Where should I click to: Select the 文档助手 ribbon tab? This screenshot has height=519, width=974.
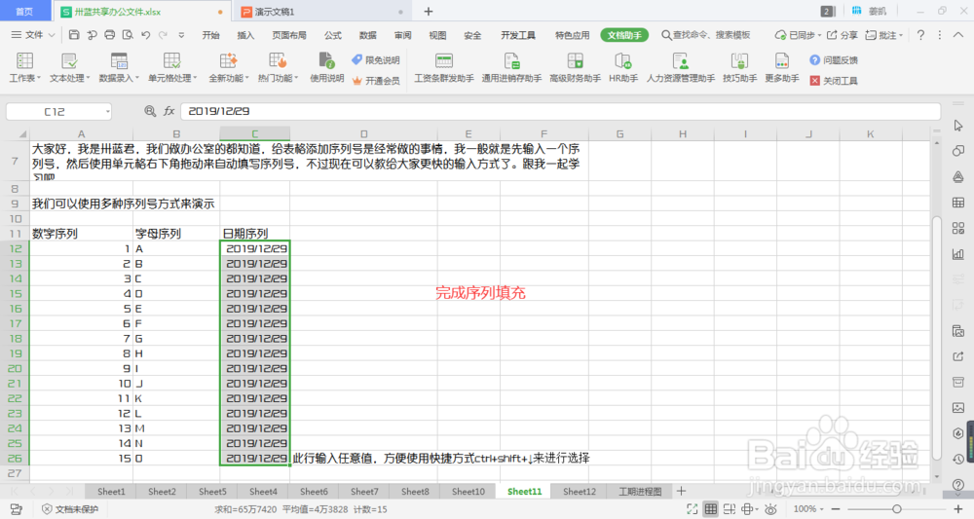624,35
